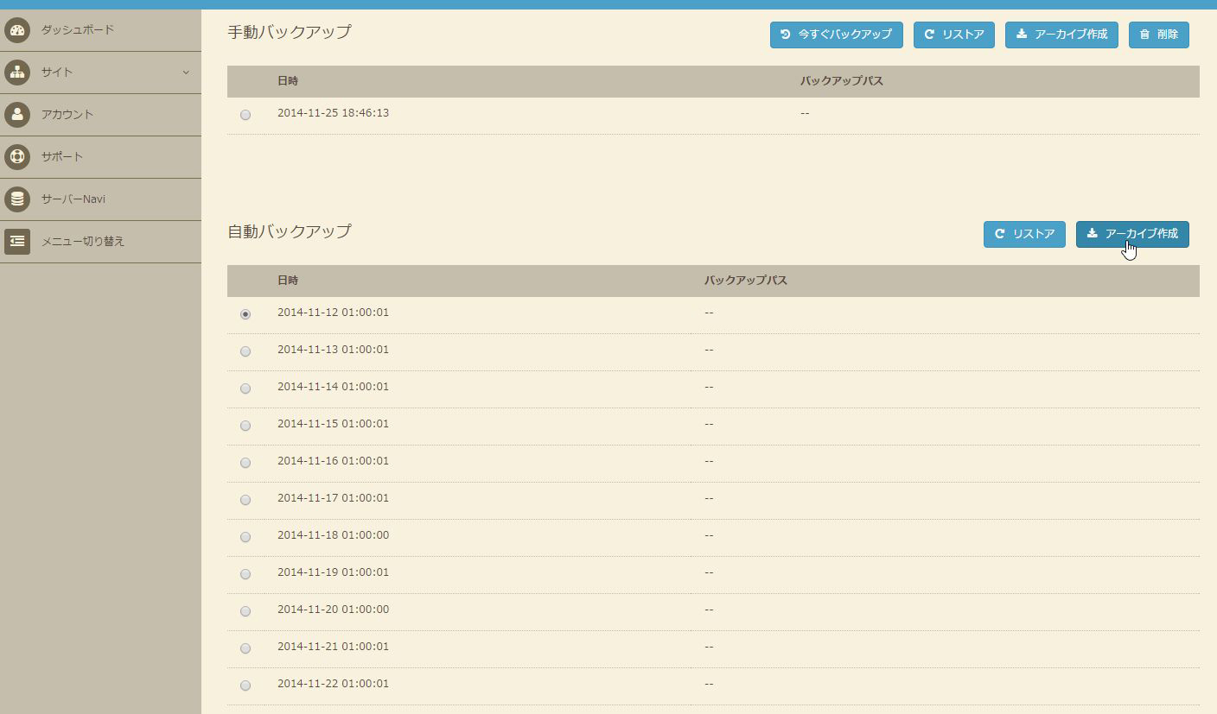Select radio for 2014-11-13 01:00:01 backup
The image size is (1217, 714).
[245, 351]
